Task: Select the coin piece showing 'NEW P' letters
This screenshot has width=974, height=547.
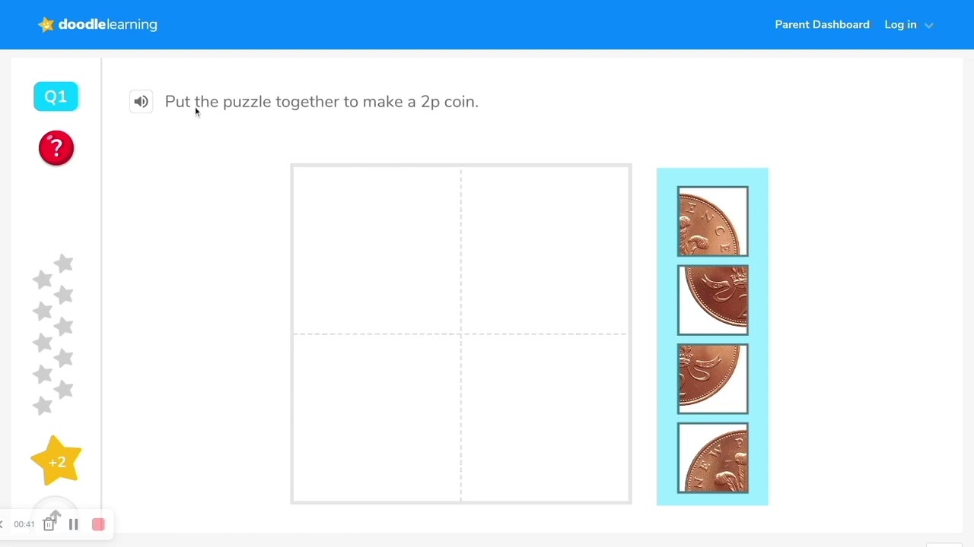Action: click(712, 458)
